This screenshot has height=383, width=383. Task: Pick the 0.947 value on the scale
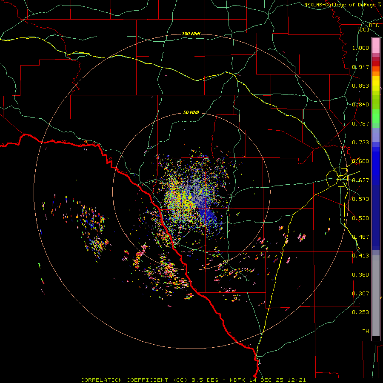[x=360, y=67]
